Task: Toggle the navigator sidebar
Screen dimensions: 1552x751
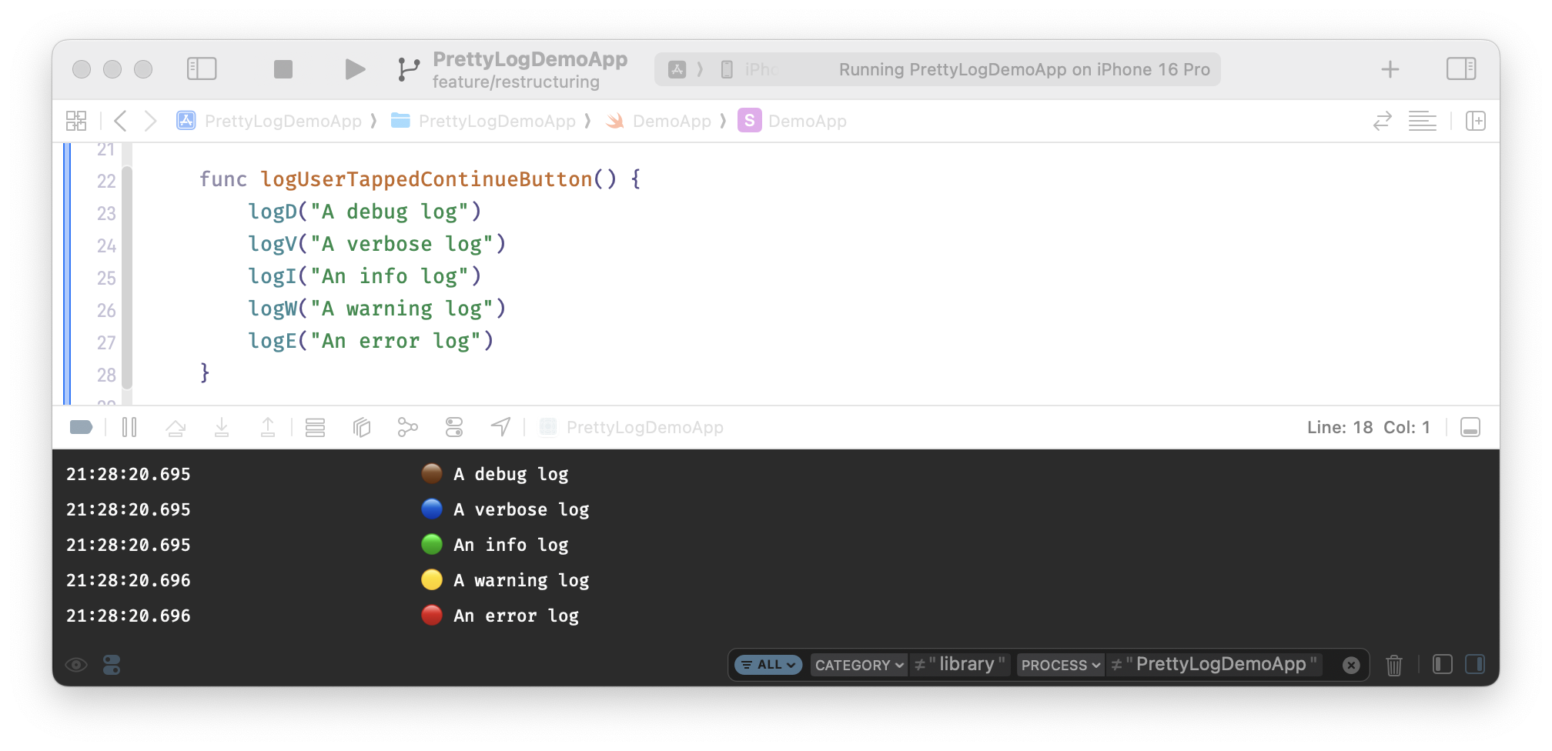Action: click(202, 69)
